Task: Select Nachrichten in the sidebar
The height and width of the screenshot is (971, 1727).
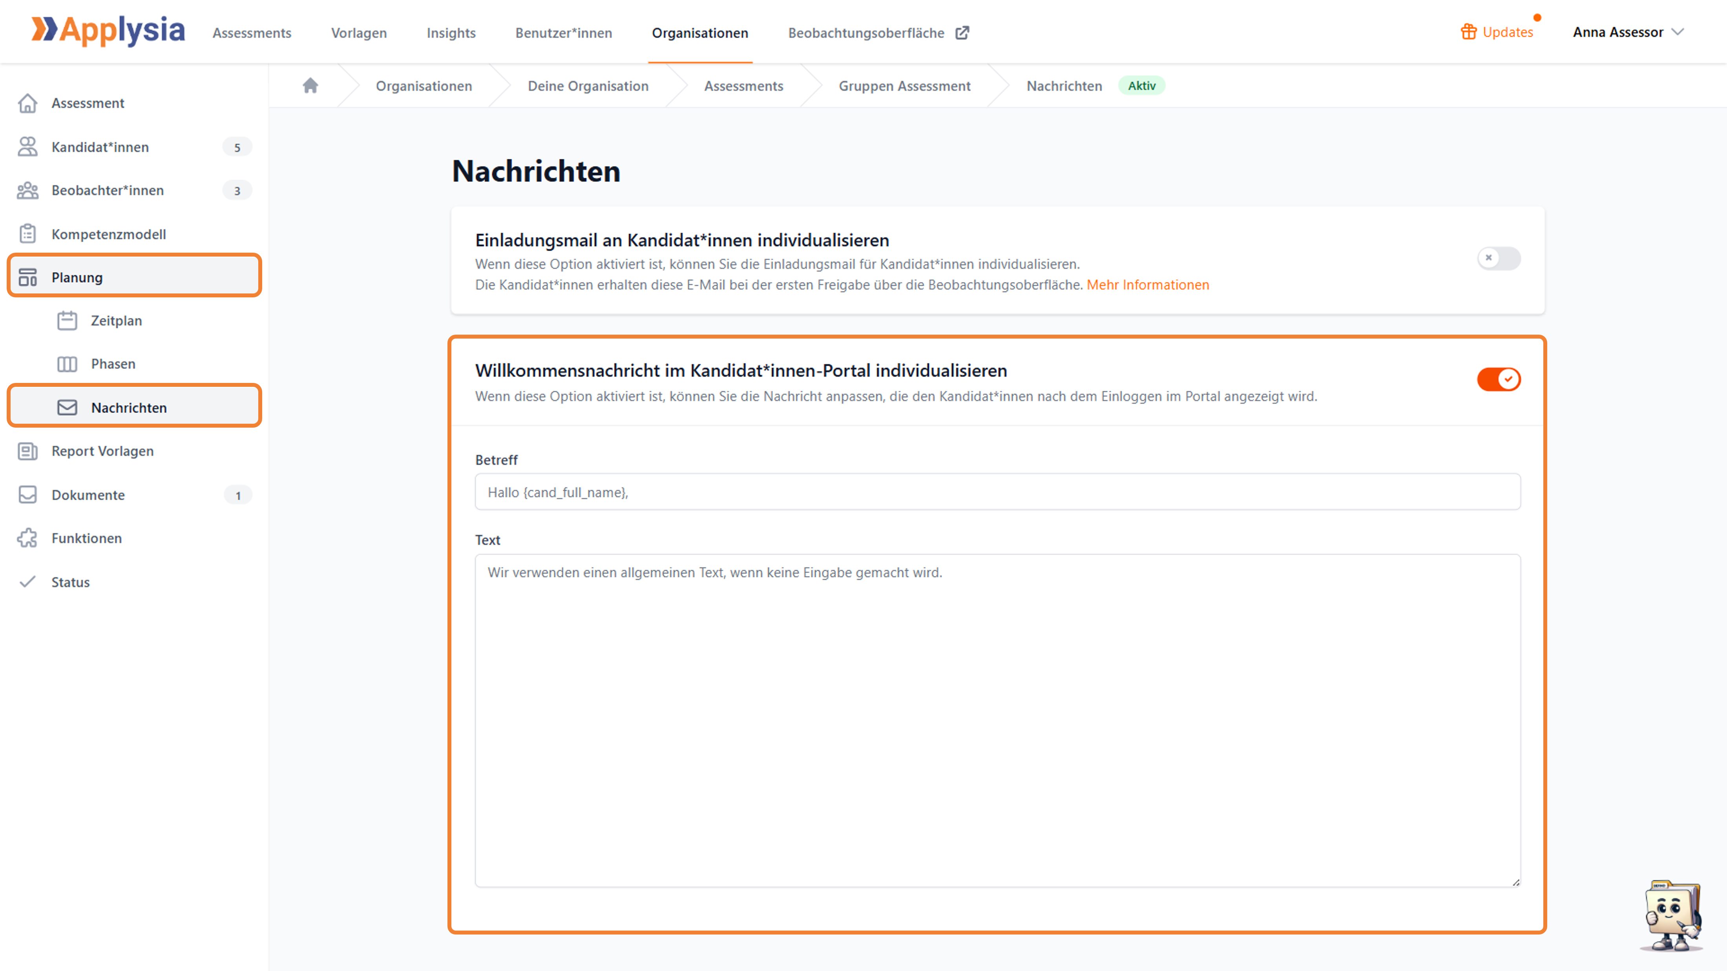Action: click(x=134, y=405)
